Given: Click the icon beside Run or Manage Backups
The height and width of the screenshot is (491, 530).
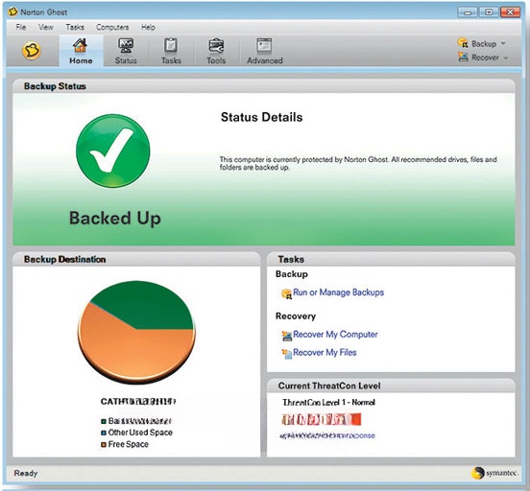Looking at the screenshot, I should pos(286,293).
